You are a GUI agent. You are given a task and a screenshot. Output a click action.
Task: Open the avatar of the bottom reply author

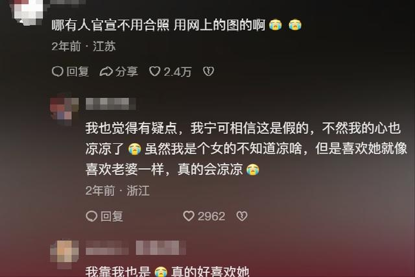(x=64, y=254)
